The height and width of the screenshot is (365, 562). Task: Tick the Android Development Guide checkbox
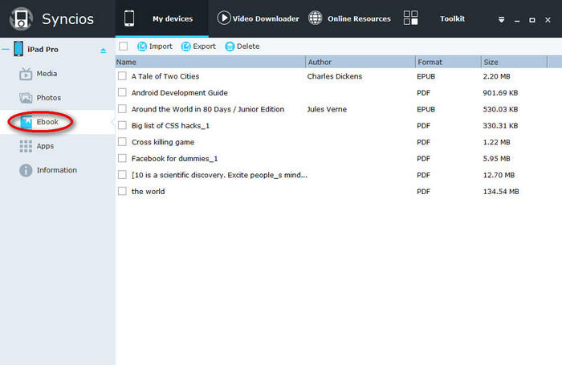122,92
